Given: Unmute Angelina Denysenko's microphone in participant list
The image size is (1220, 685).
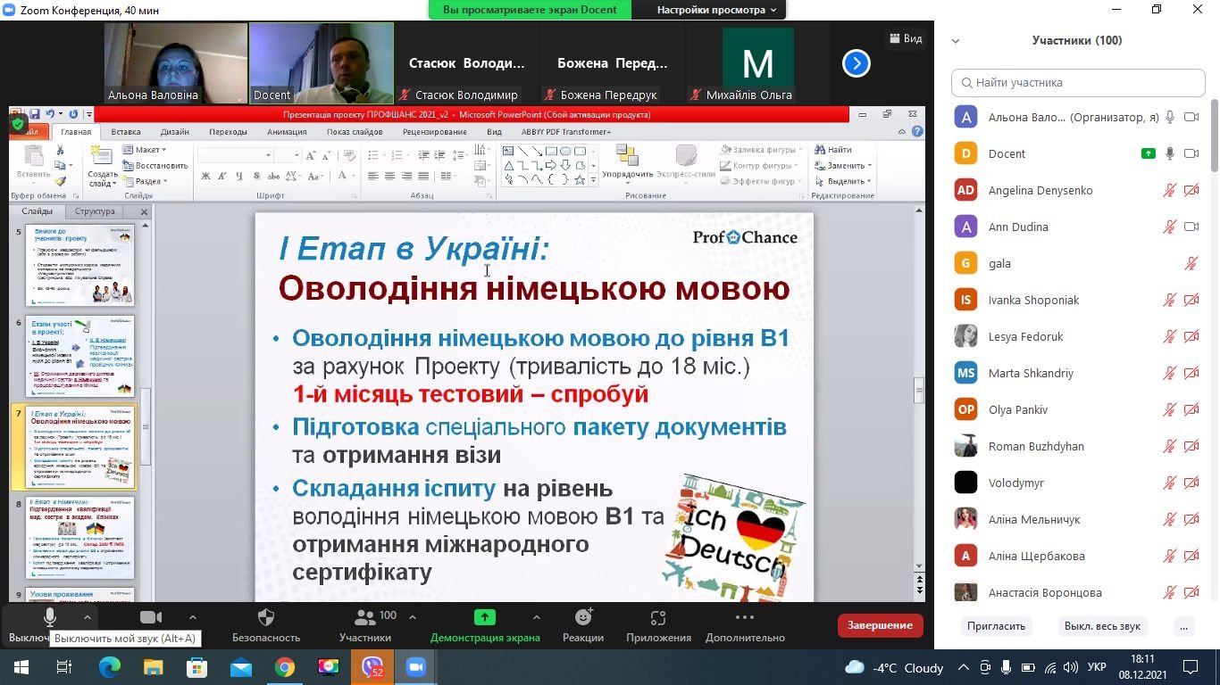Looking at the screenshot, I should (x=1169, y=190).
